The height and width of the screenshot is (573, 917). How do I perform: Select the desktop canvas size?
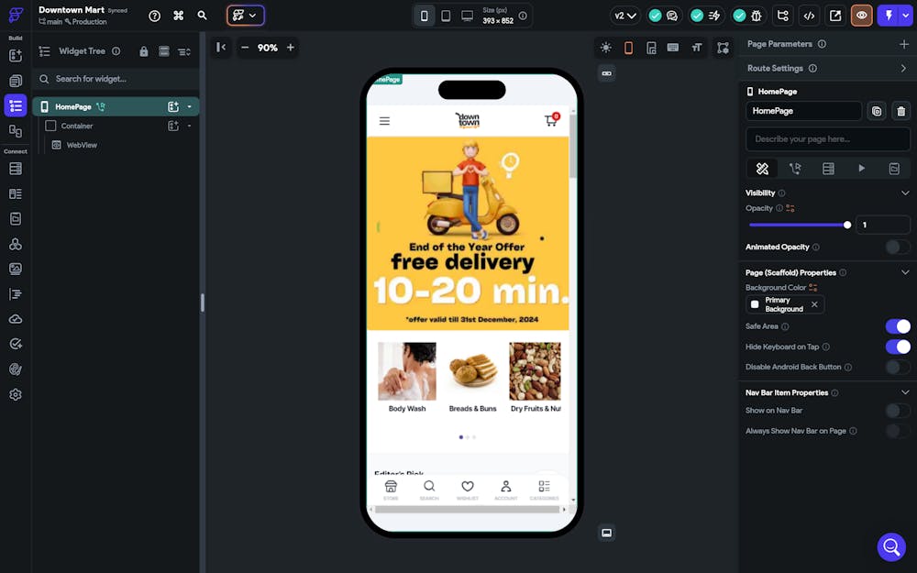(x=468, y=16)
